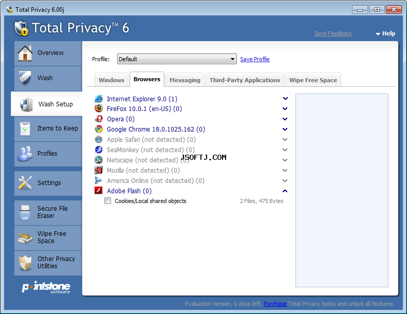
Task: Click the Mozilla red dinosaur icon
Action: (x=99, y=170)
